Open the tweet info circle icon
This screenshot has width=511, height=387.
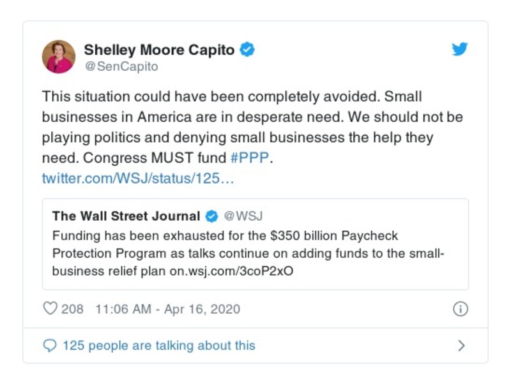(460, 309)
